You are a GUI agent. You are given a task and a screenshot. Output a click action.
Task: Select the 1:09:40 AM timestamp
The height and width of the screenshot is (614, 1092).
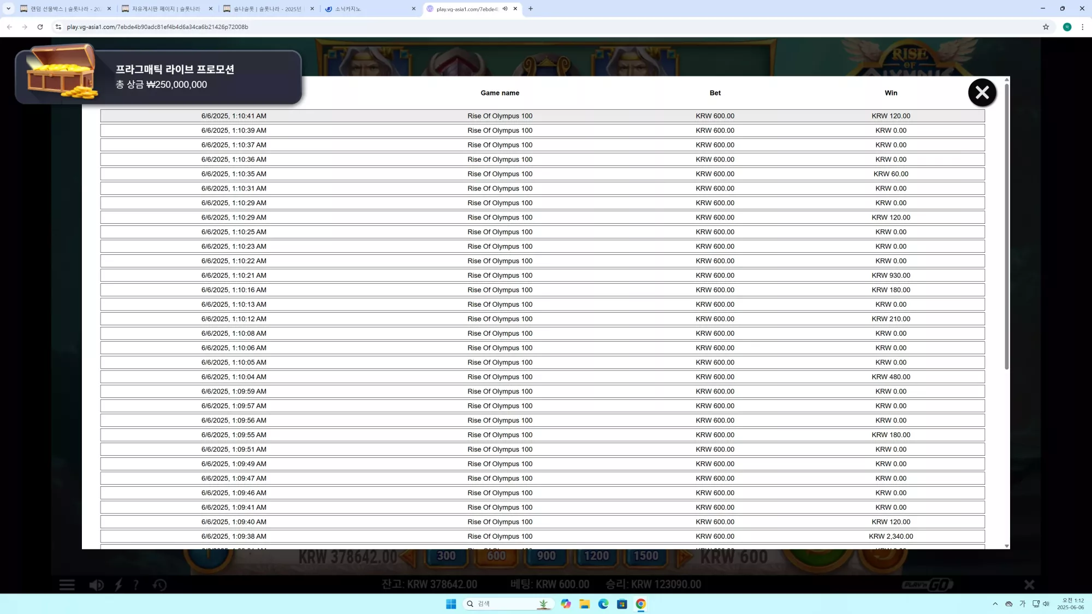click(234, 522)
